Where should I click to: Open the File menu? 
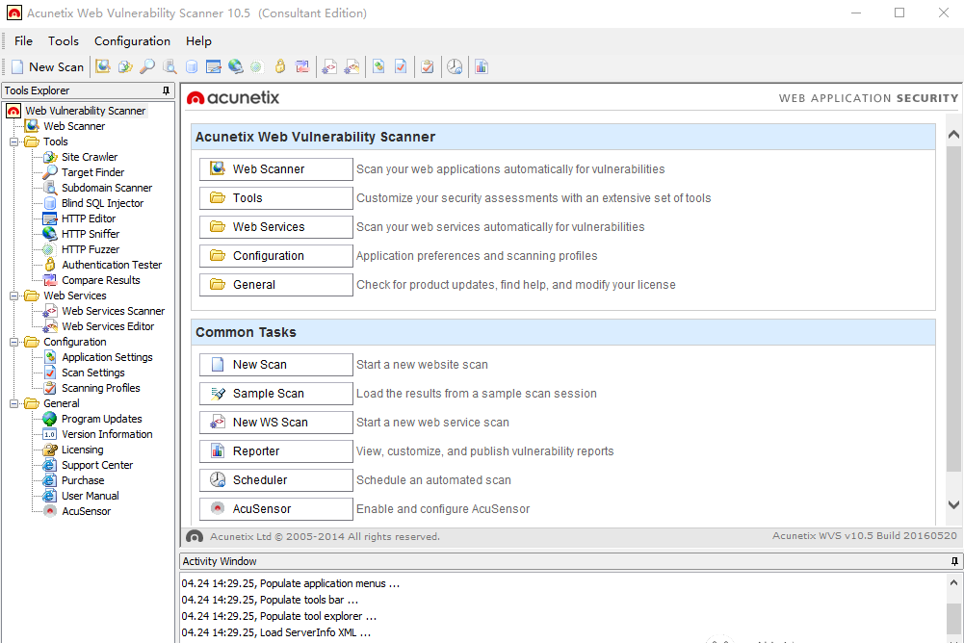click(x=23, y=41)
